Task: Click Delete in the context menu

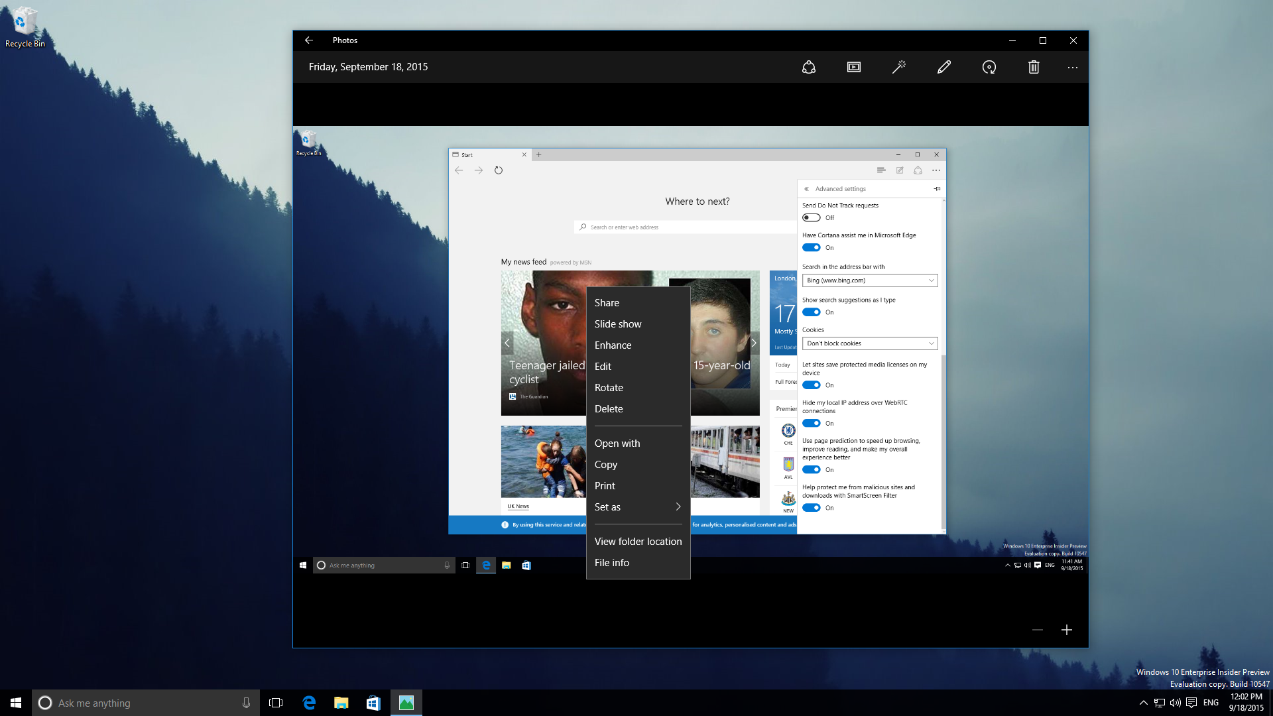Action: (x=638, y=409)
